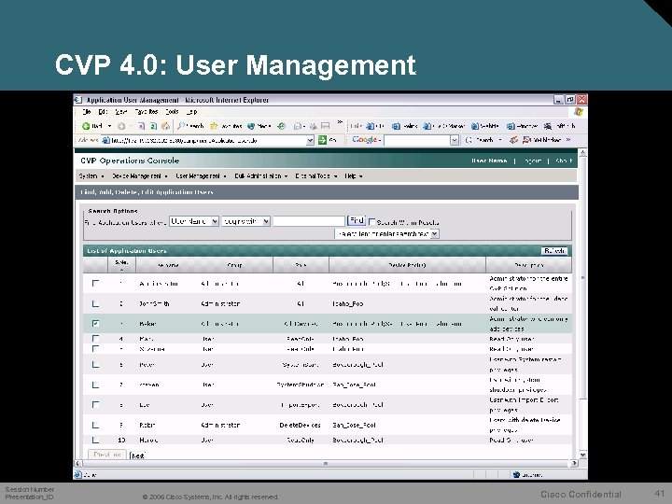This screenshot has width=672, height=504.
Task: Click the Previous page button
Action: click(x=107, y=455)
